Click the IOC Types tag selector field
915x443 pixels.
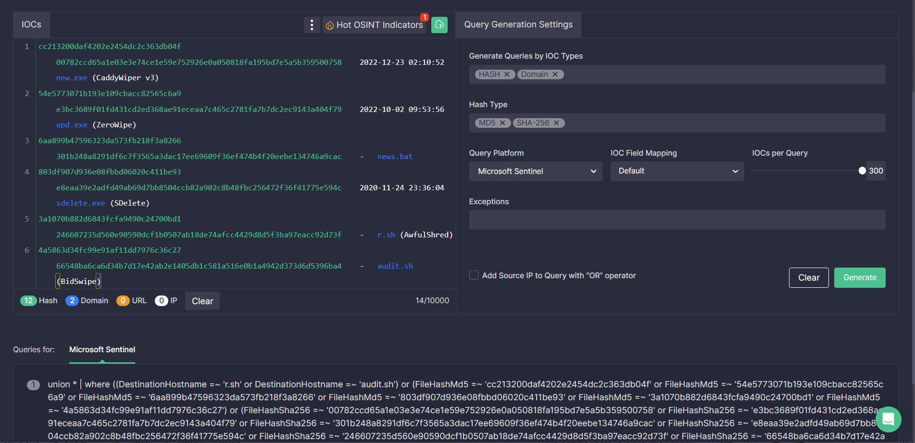coord(677,74)
